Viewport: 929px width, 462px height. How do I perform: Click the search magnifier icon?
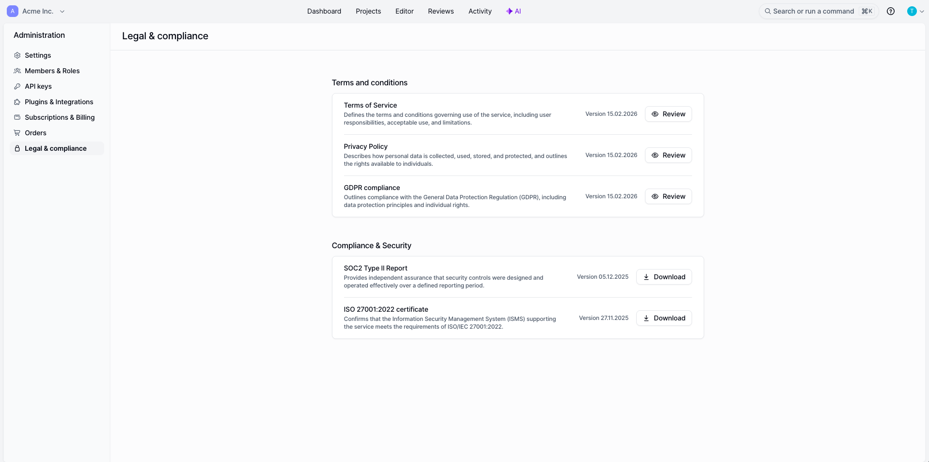768,11
